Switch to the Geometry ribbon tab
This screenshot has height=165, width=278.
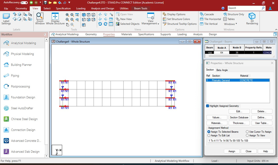(21, 8)
